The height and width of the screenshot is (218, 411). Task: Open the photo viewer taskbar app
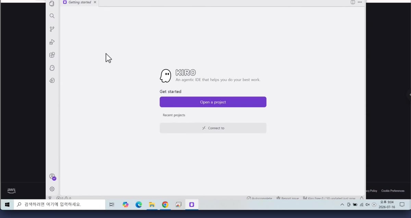pos(178,205)
